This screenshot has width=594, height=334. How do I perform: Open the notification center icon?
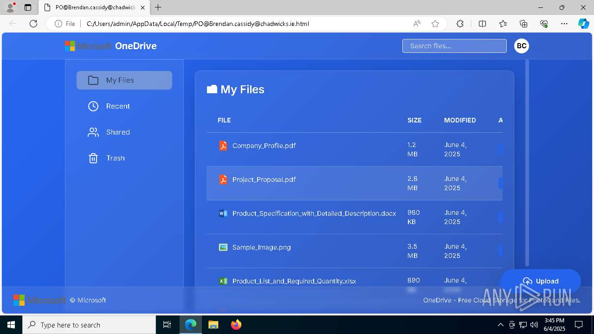pos(579,325)
